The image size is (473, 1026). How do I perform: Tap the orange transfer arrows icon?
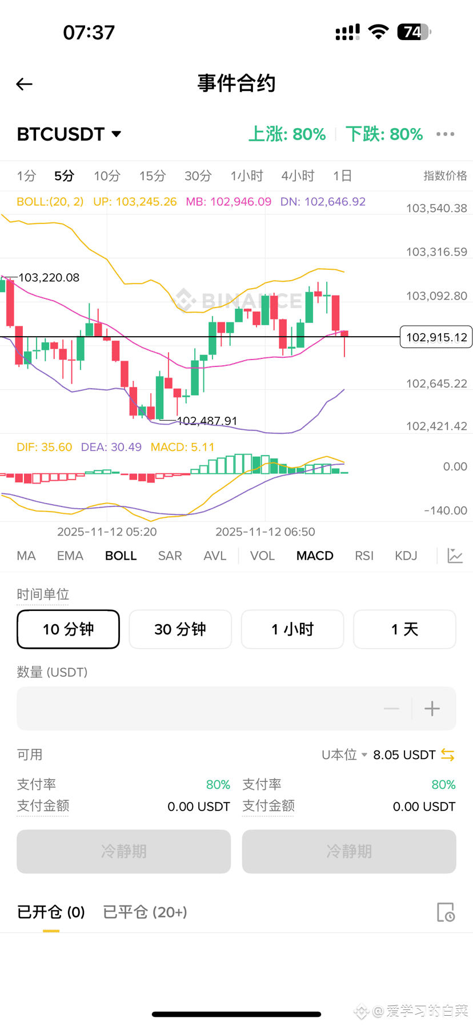tap(448, 755)
